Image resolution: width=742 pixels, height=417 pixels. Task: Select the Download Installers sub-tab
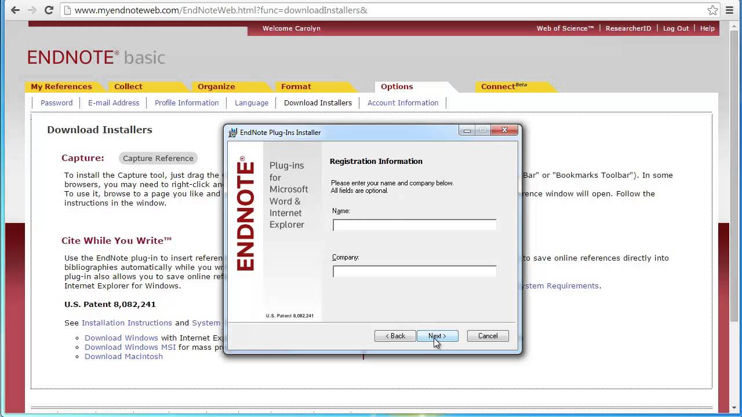coord(318,103)
